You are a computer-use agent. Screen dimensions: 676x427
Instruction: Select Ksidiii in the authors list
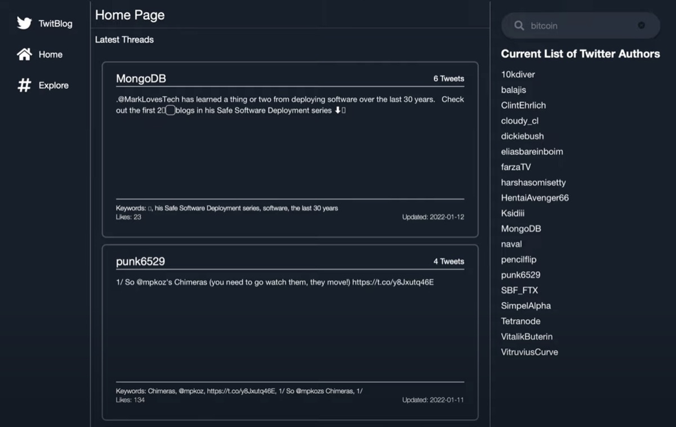coord(513,213)
